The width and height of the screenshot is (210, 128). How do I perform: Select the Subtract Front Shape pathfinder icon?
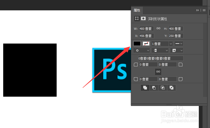[154, 88]
